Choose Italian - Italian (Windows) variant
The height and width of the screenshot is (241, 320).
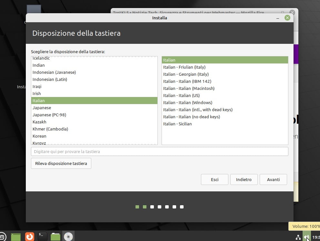pos(188,102)
